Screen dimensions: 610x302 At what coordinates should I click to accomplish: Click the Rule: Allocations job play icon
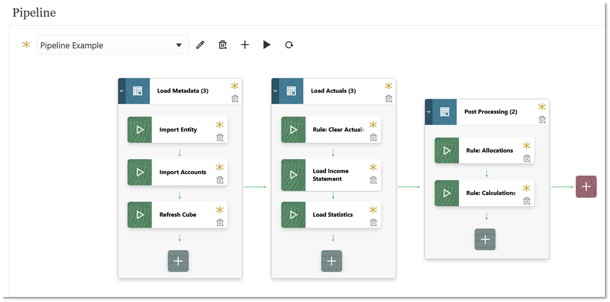[447, 150]
